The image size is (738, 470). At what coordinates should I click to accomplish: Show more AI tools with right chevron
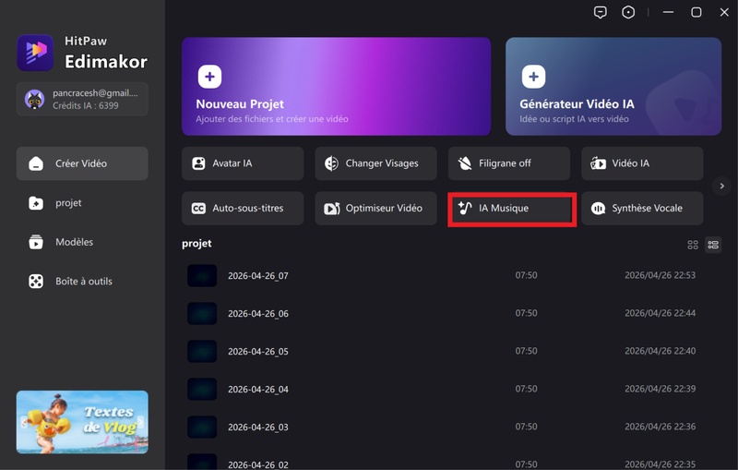[x=721, y=186]
